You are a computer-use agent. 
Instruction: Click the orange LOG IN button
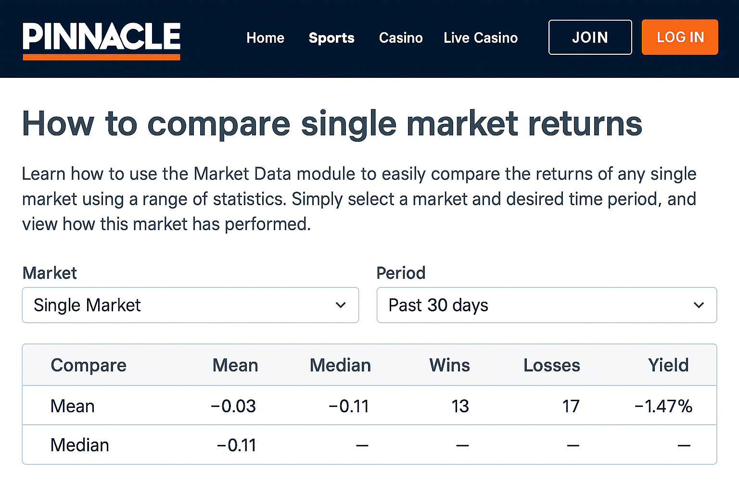[680, 37]
